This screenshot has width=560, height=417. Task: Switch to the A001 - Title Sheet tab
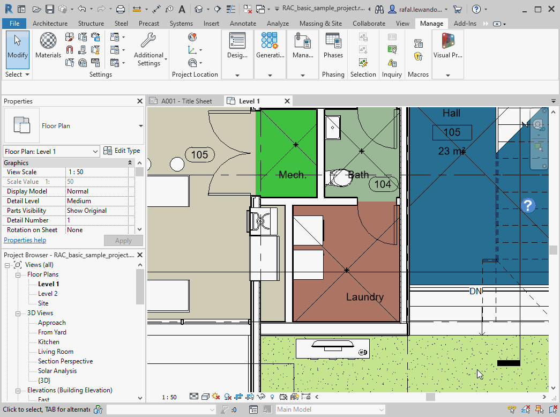tap(186, 101)
